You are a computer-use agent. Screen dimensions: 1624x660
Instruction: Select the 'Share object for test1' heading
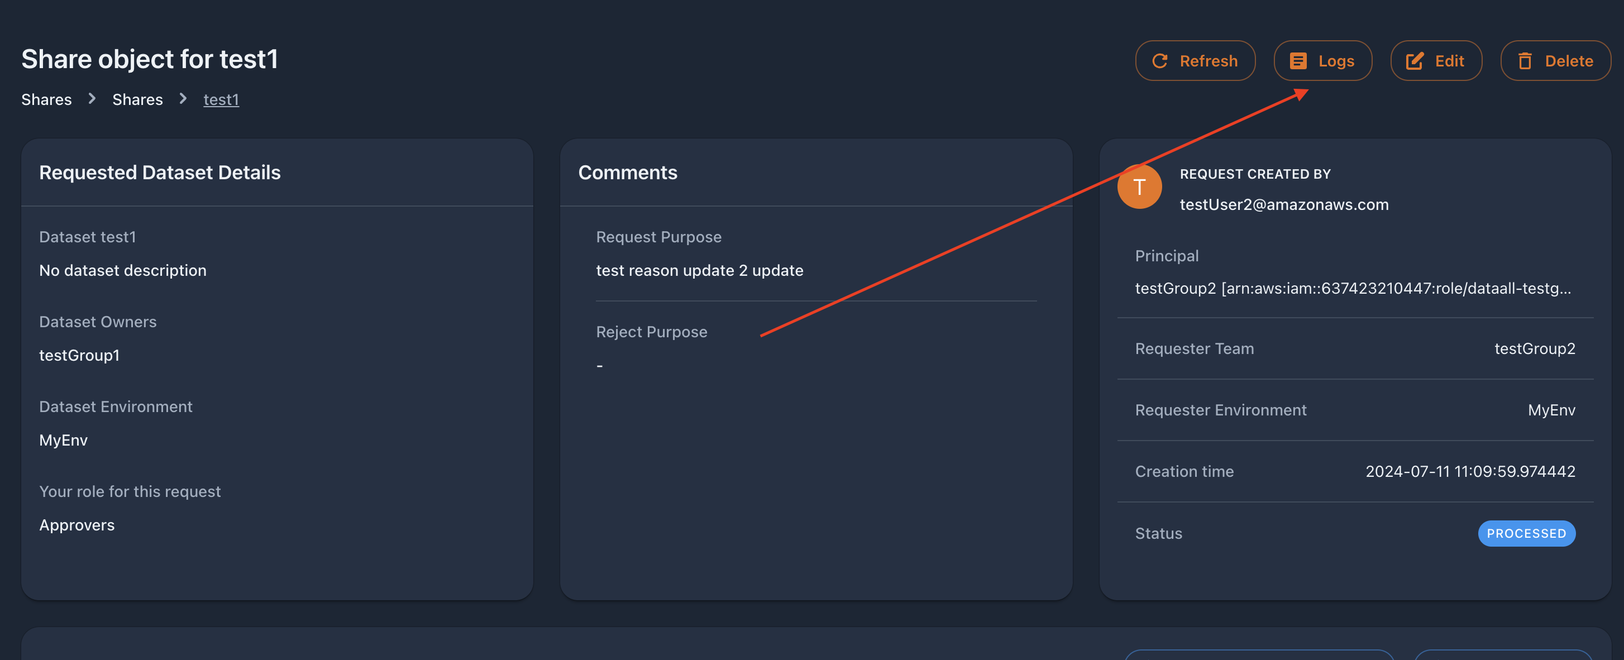coord(150,59)
